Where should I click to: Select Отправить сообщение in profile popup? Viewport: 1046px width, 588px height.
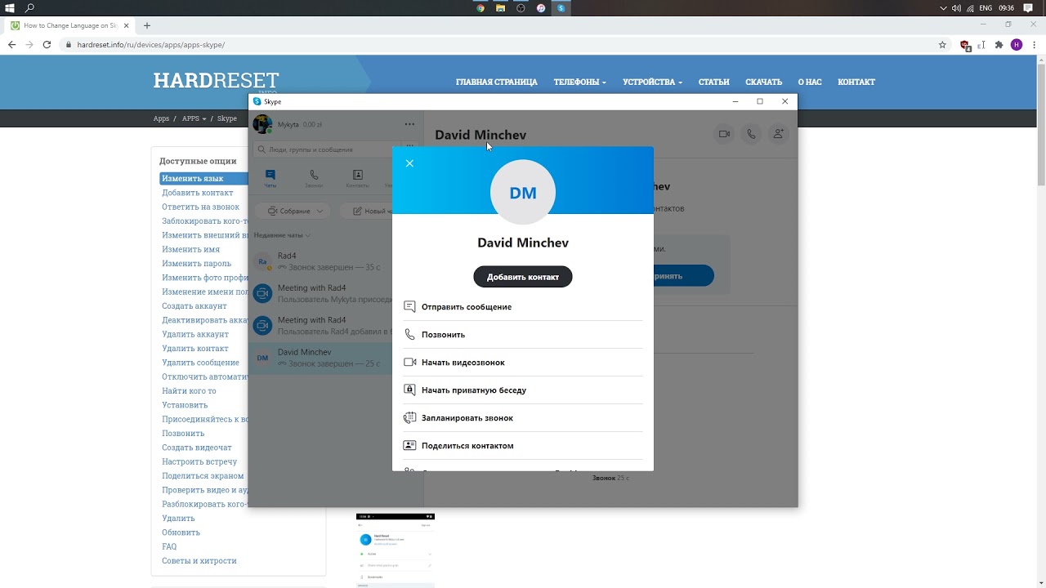(523, 307)
